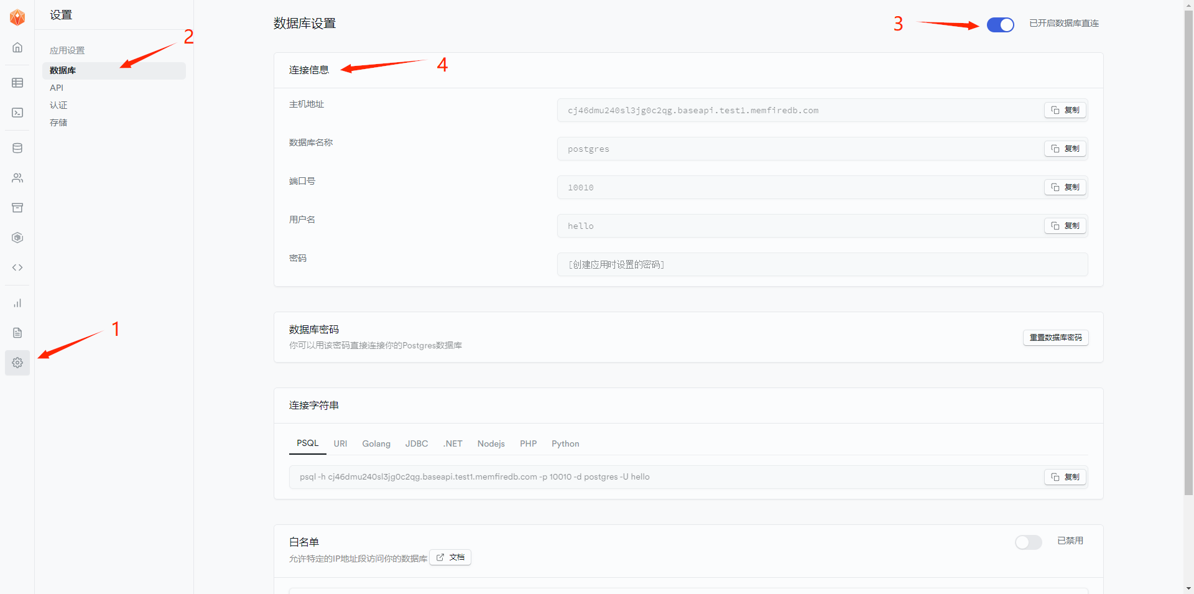
Task: Click the 数据库密码 section title
Action: pyautogui.click(x=314, y=330)
